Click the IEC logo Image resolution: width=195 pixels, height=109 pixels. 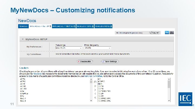coord(185,99)
